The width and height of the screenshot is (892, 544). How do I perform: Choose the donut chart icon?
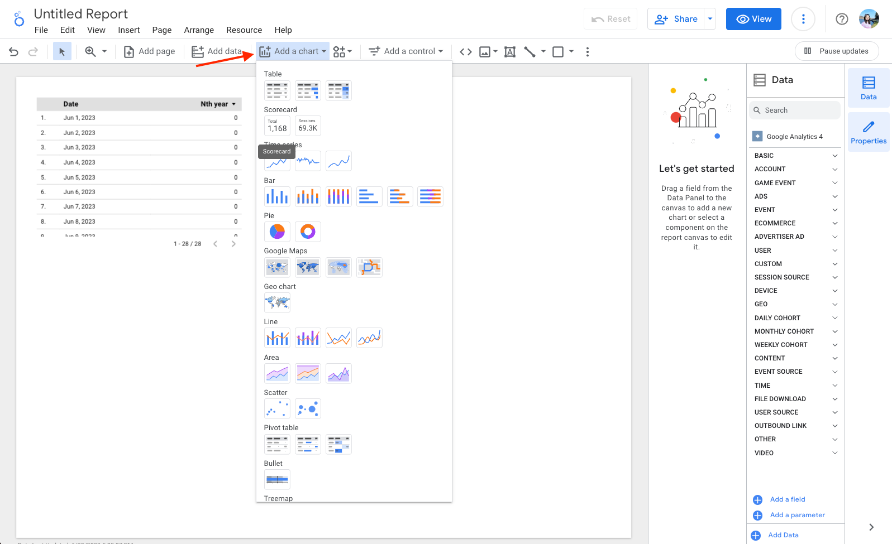pyautogui.click(x=308, y=232)
